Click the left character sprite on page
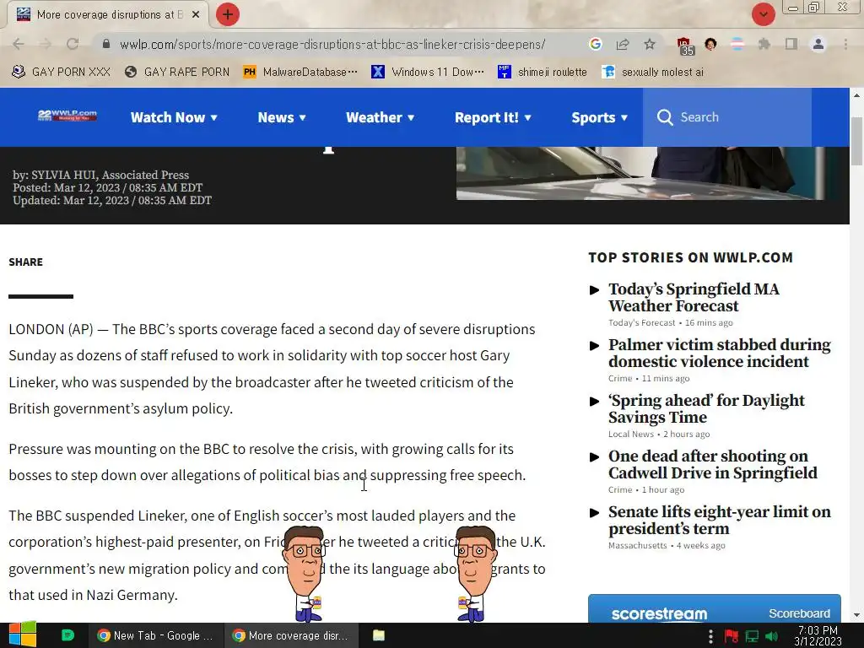 click(304, 573)
